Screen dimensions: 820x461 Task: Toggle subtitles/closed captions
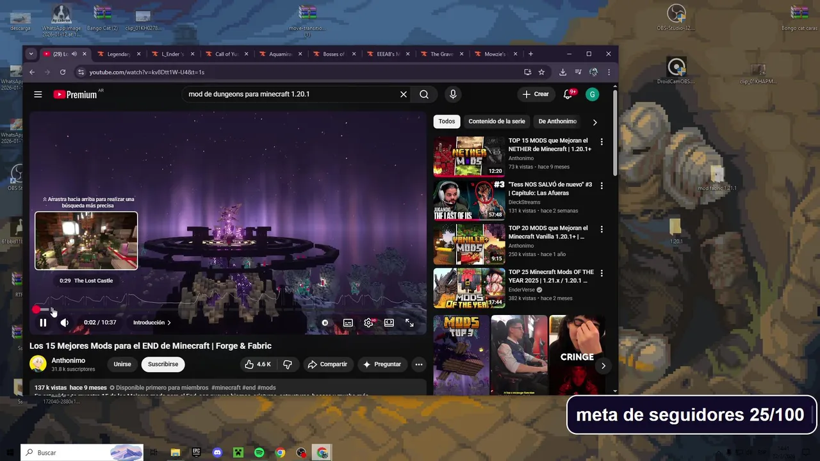point(348,323)
